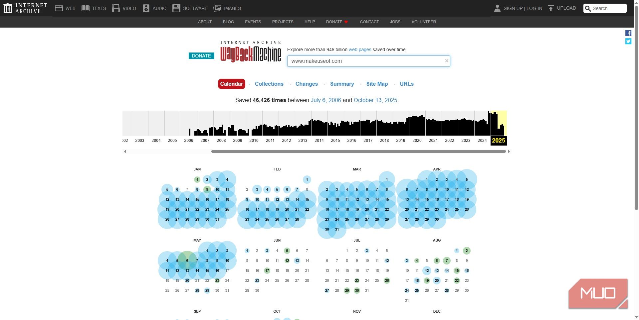
Task: Open the Texts book icon
Action: point(86,8)
